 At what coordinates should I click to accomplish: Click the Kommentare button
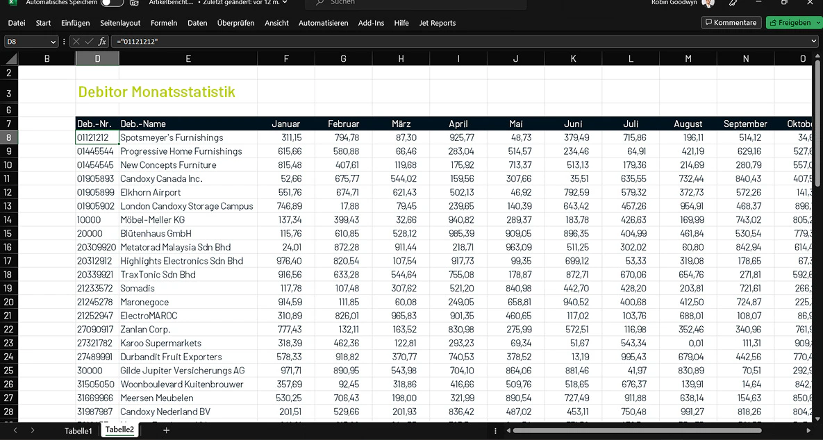(731, 22)
